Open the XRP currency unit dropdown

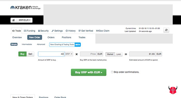pyautogui.click(x=69, y=54)
